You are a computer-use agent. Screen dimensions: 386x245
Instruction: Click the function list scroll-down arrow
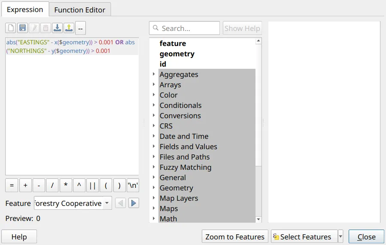tap(258, 219)
